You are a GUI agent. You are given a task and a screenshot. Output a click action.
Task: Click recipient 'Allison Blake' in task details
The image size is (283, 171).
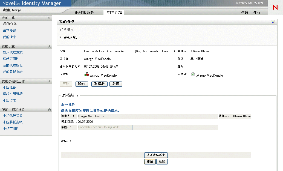(200, 51)
